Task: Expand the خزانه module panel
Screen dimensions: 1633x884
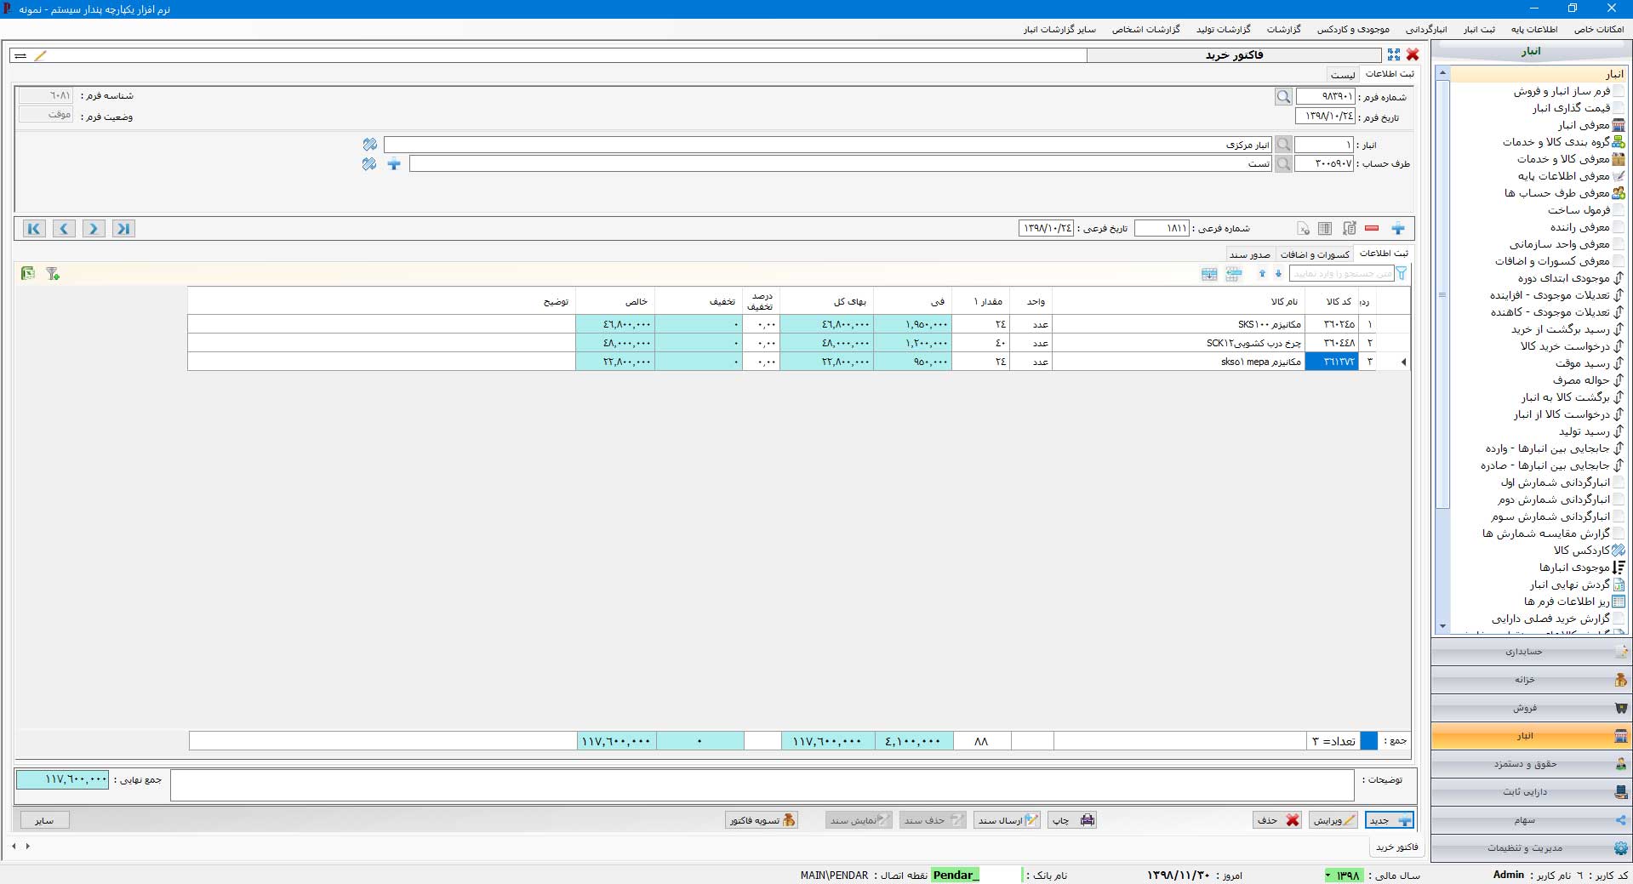Action: coord(1531,680)
